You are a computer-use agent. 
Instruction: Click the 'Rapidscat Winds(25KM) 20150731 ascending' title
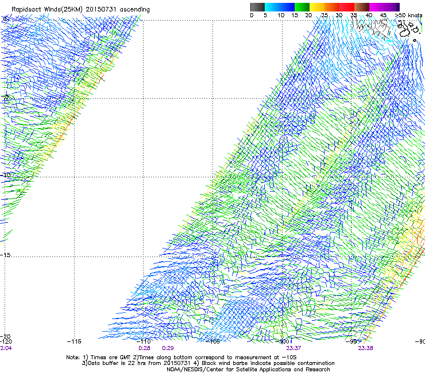click(x=80, y=10)
